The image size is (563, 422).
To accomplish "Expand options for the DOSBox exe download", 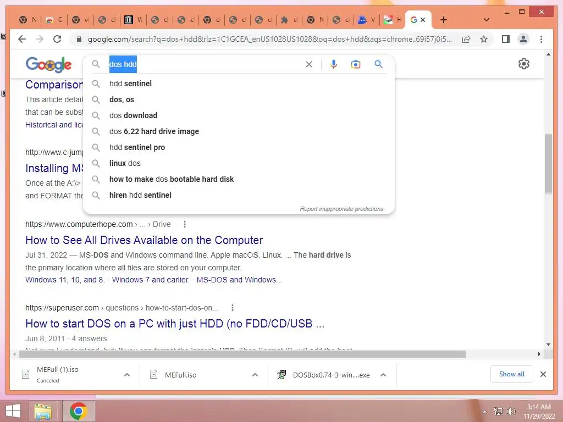I will point(383,375).
